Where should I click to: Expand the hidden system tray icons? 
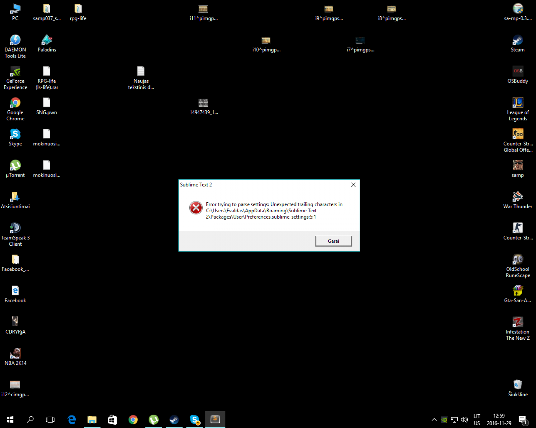tap(434, 420)
